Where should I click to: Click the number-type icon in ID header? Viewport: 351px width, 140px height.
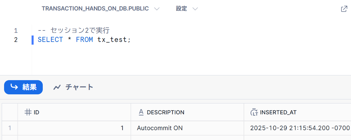28,112
